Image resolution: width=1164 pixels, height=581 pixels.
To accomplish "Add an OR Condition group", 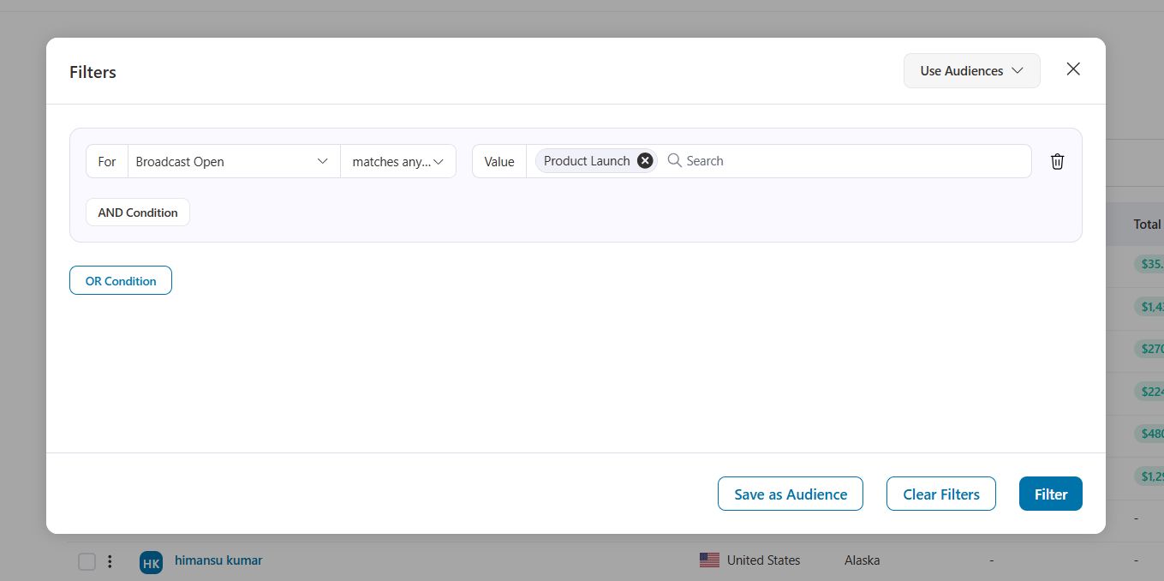I will click(121, 281).
